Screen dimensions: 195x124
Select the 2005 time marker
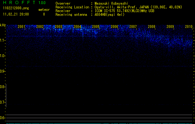[96, 26]
